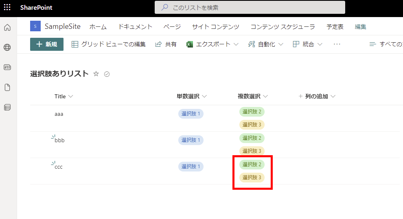
Task: Click 編集 navigation link
Action: [x=360, y=27]
